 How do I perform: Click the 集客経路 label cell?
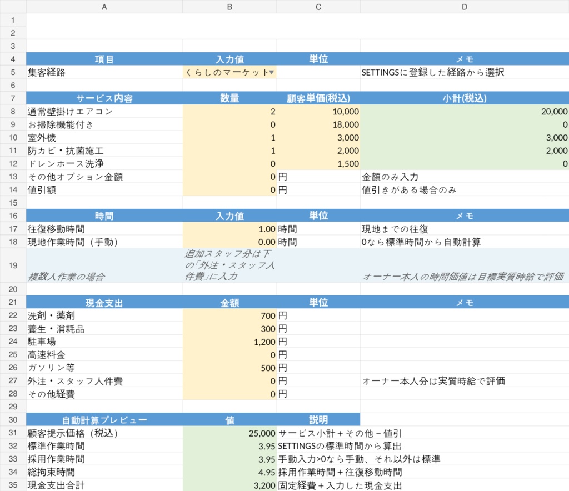104,72
